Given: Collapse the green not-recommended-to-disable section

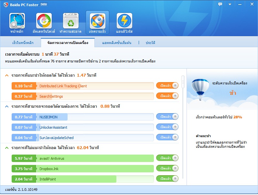Looking at the screenshot, I should pos(7,148).
